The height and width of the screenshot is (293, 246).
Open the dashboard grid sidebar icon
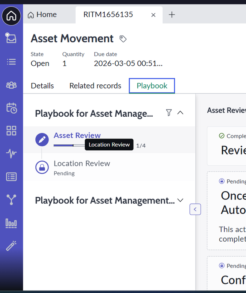coord(11,131)
